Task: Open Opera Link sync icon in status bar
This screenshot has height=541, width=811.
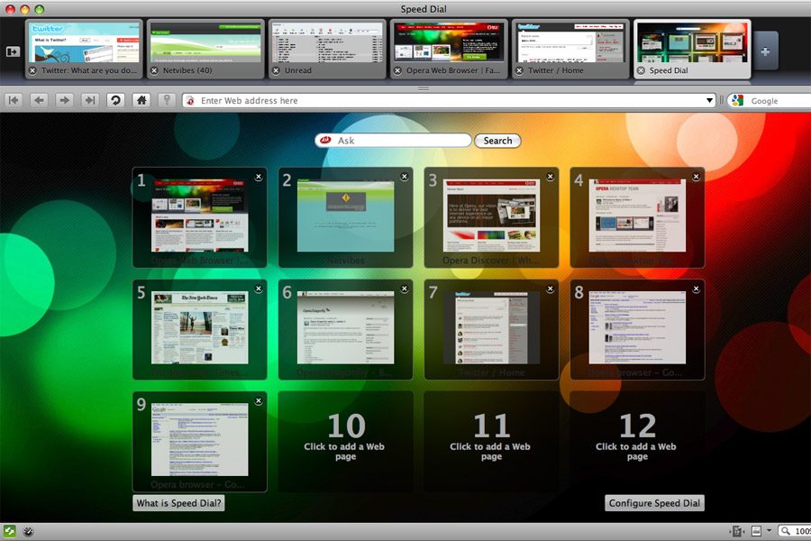Action: (x=9, y=532)
